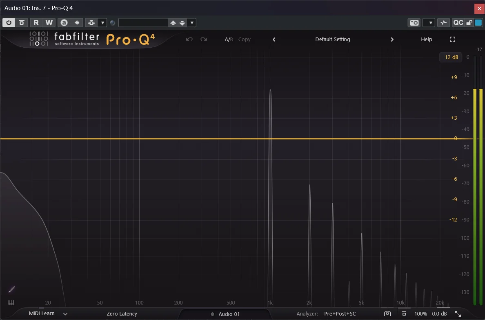The width and height of the screenshot is (485, 320).
Task: Go to next preset with right chevron
Action: [392, 39]
